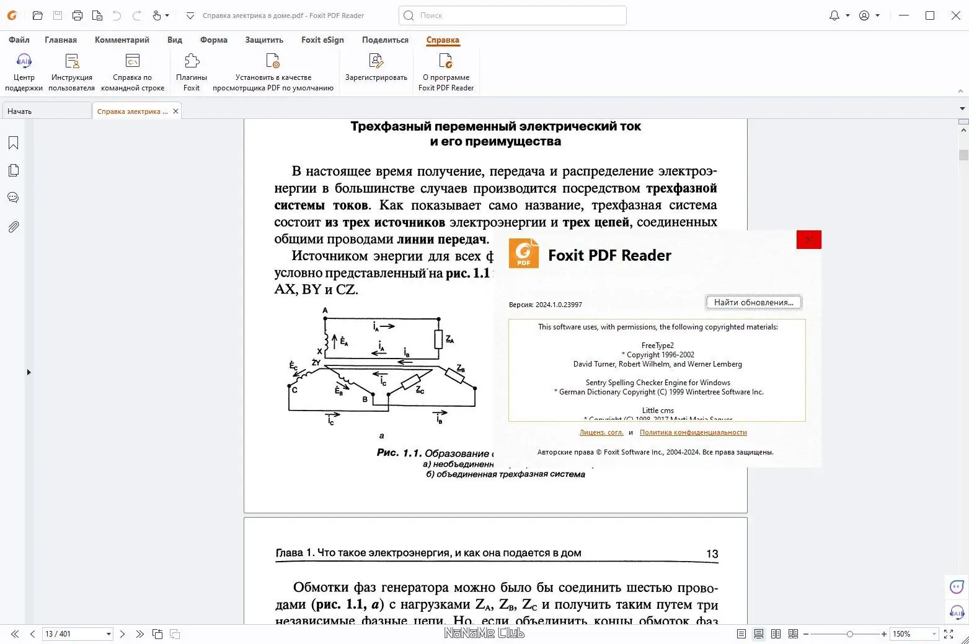This screenshot has height=644, width=969.
Task: Open Плагины Foxit
Action: coord(190,70)
